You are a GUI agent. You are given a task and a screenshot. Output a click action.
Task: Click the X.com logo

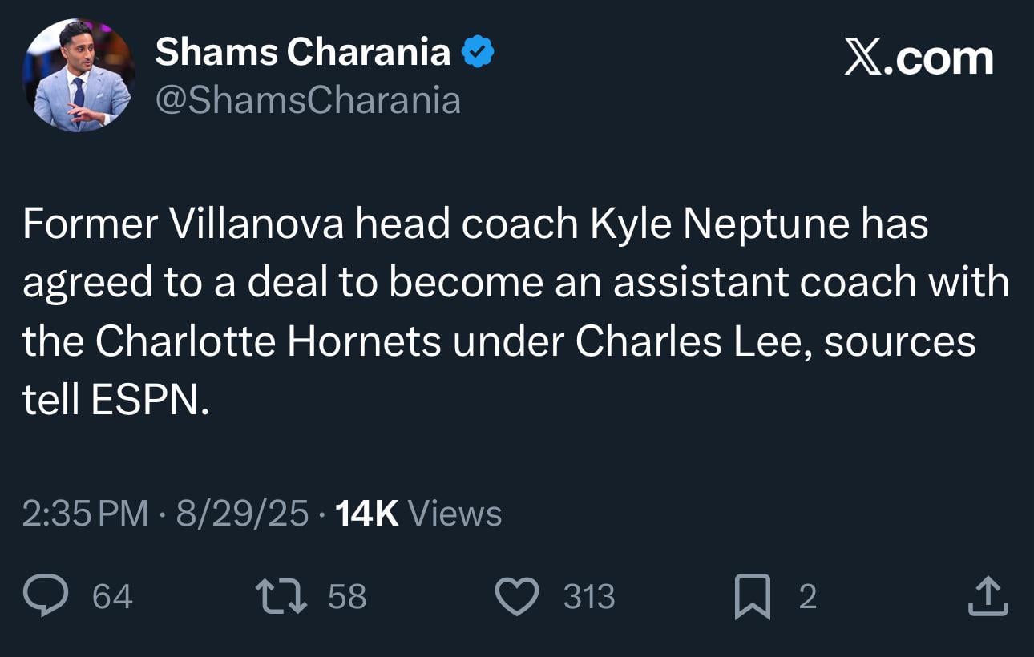click(919, 56)
